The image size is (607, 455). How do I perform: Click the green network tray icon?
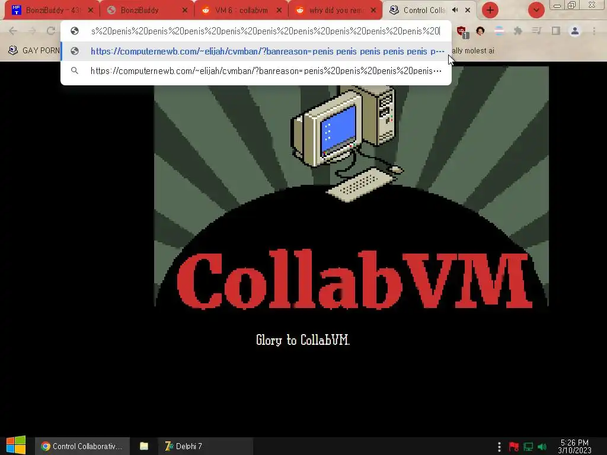(x=528, y=447)
